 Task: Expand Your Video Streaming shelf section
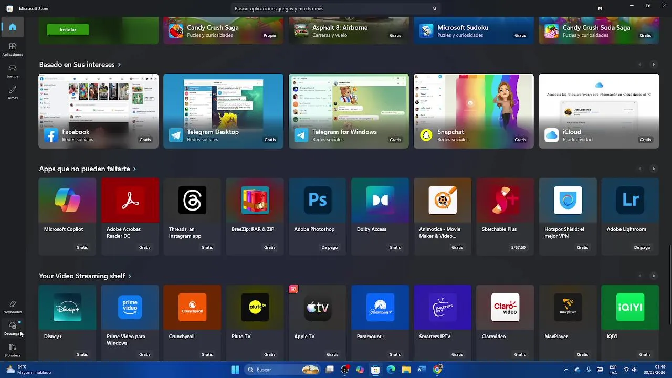pyautogui.click(x=85, y=276)
